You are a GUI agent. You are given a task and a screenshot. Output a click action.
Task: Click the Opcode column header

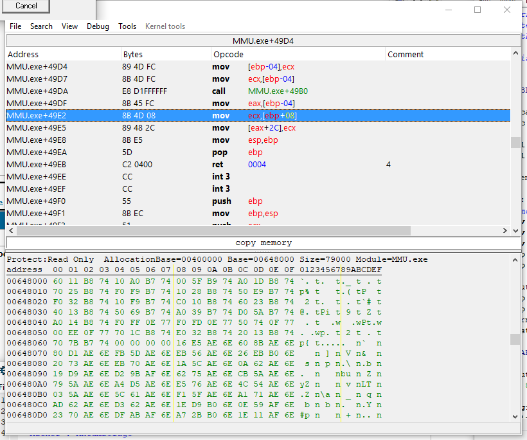[298, 55]
